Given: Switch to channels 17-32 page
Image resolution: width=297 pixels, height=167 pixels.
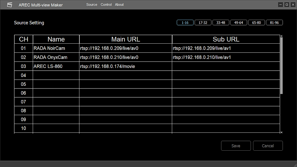Looking at the screenshot, I should click(203, 22).
